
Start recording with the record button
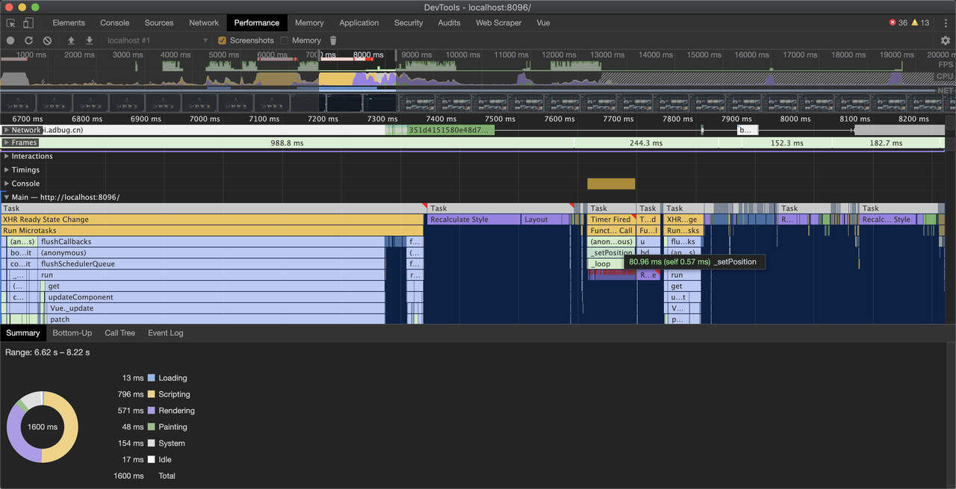(10, 40)
